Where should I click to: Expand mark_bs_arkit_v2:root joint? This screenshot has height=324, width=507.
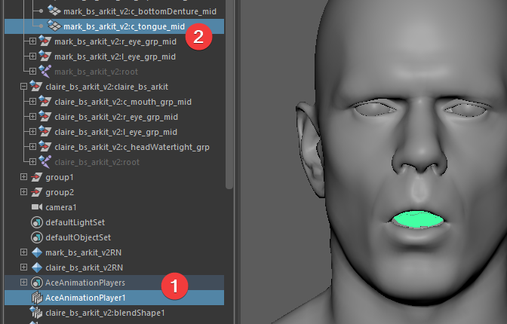32,71
